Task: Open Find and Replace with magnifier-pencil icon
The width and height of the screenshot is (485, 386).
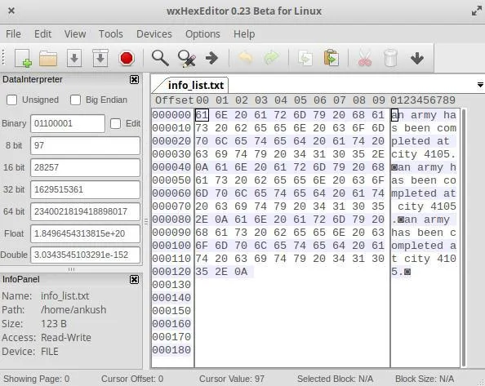Action: 186,58
